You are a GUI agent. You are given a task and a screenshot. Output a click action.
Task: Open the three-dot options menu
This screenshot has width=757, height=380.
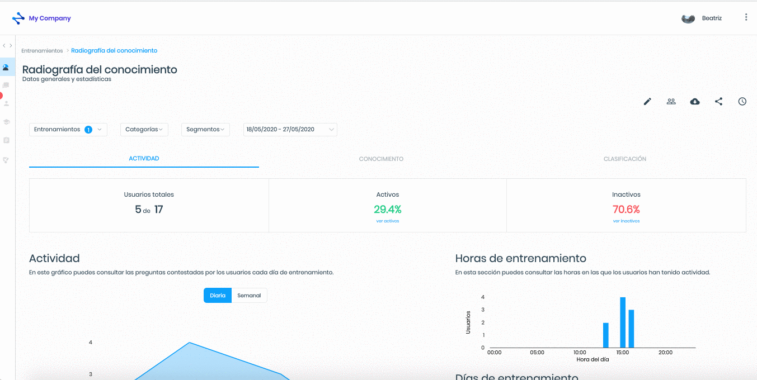[746, 17]
